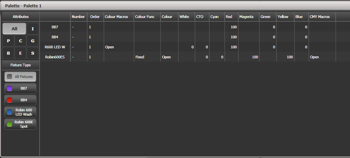Click the Red column header

tap(232, 17)
